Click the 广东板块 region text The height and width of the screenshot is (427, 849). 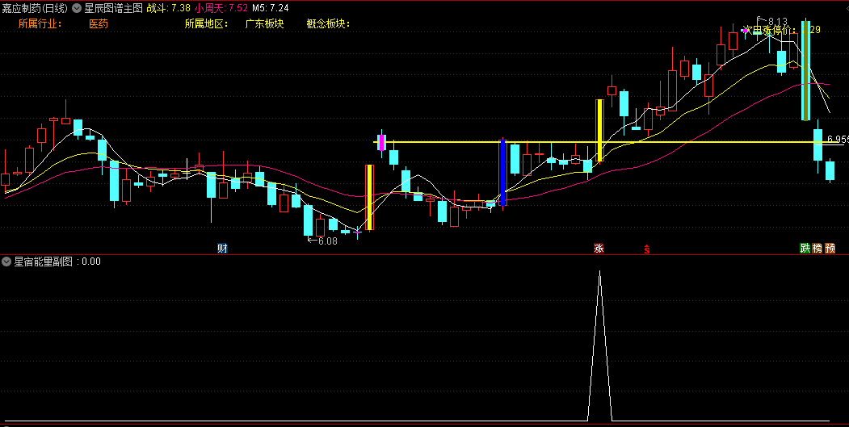[x=264, y=24]
